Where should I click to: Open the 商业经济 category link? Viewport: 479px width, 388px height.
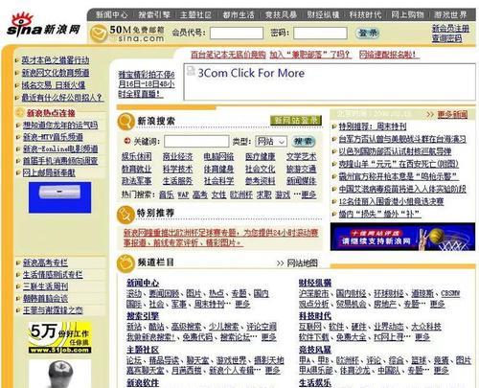click(x=177, y=156)
